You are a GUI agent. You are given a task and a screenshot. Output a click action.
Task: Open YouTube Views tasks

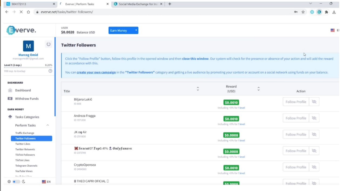pyautogui.click(x=24, y=171)
